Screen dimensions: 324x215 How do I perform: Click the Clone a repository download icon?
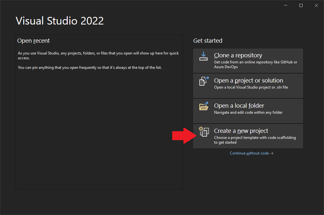(204, 56)
